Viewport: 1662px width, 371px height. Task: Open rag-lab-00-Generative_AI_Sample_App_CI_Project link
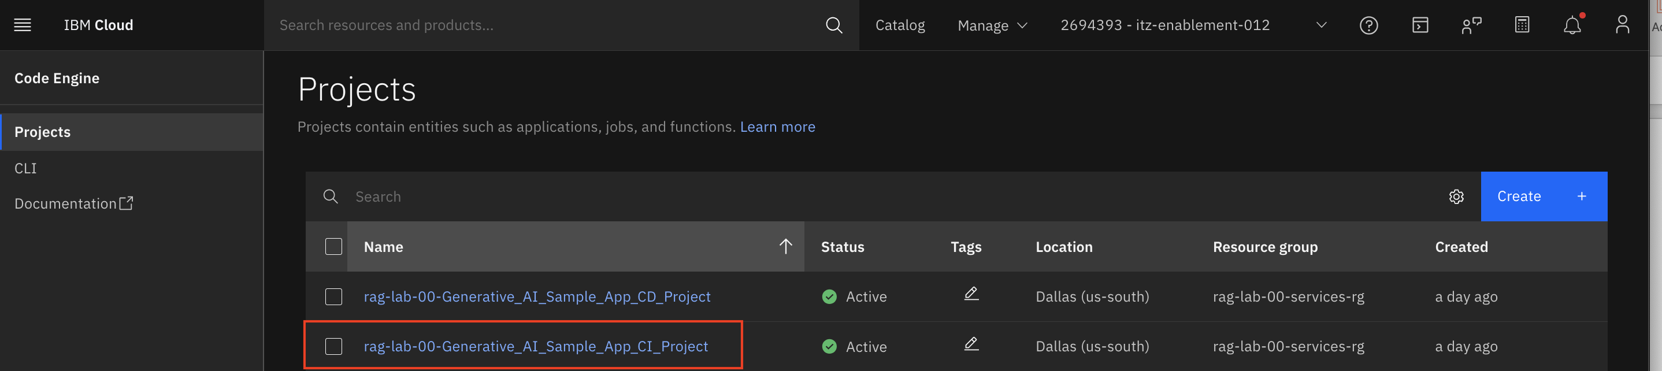click(536, 347)
